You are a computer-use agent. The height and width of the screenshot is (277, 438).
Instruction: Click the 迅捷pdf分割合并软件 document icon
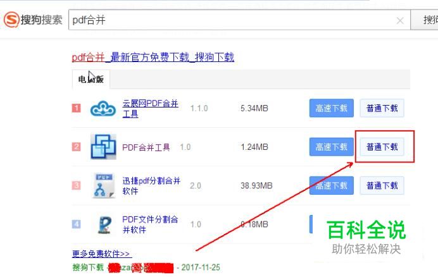[x=103, y=185]
